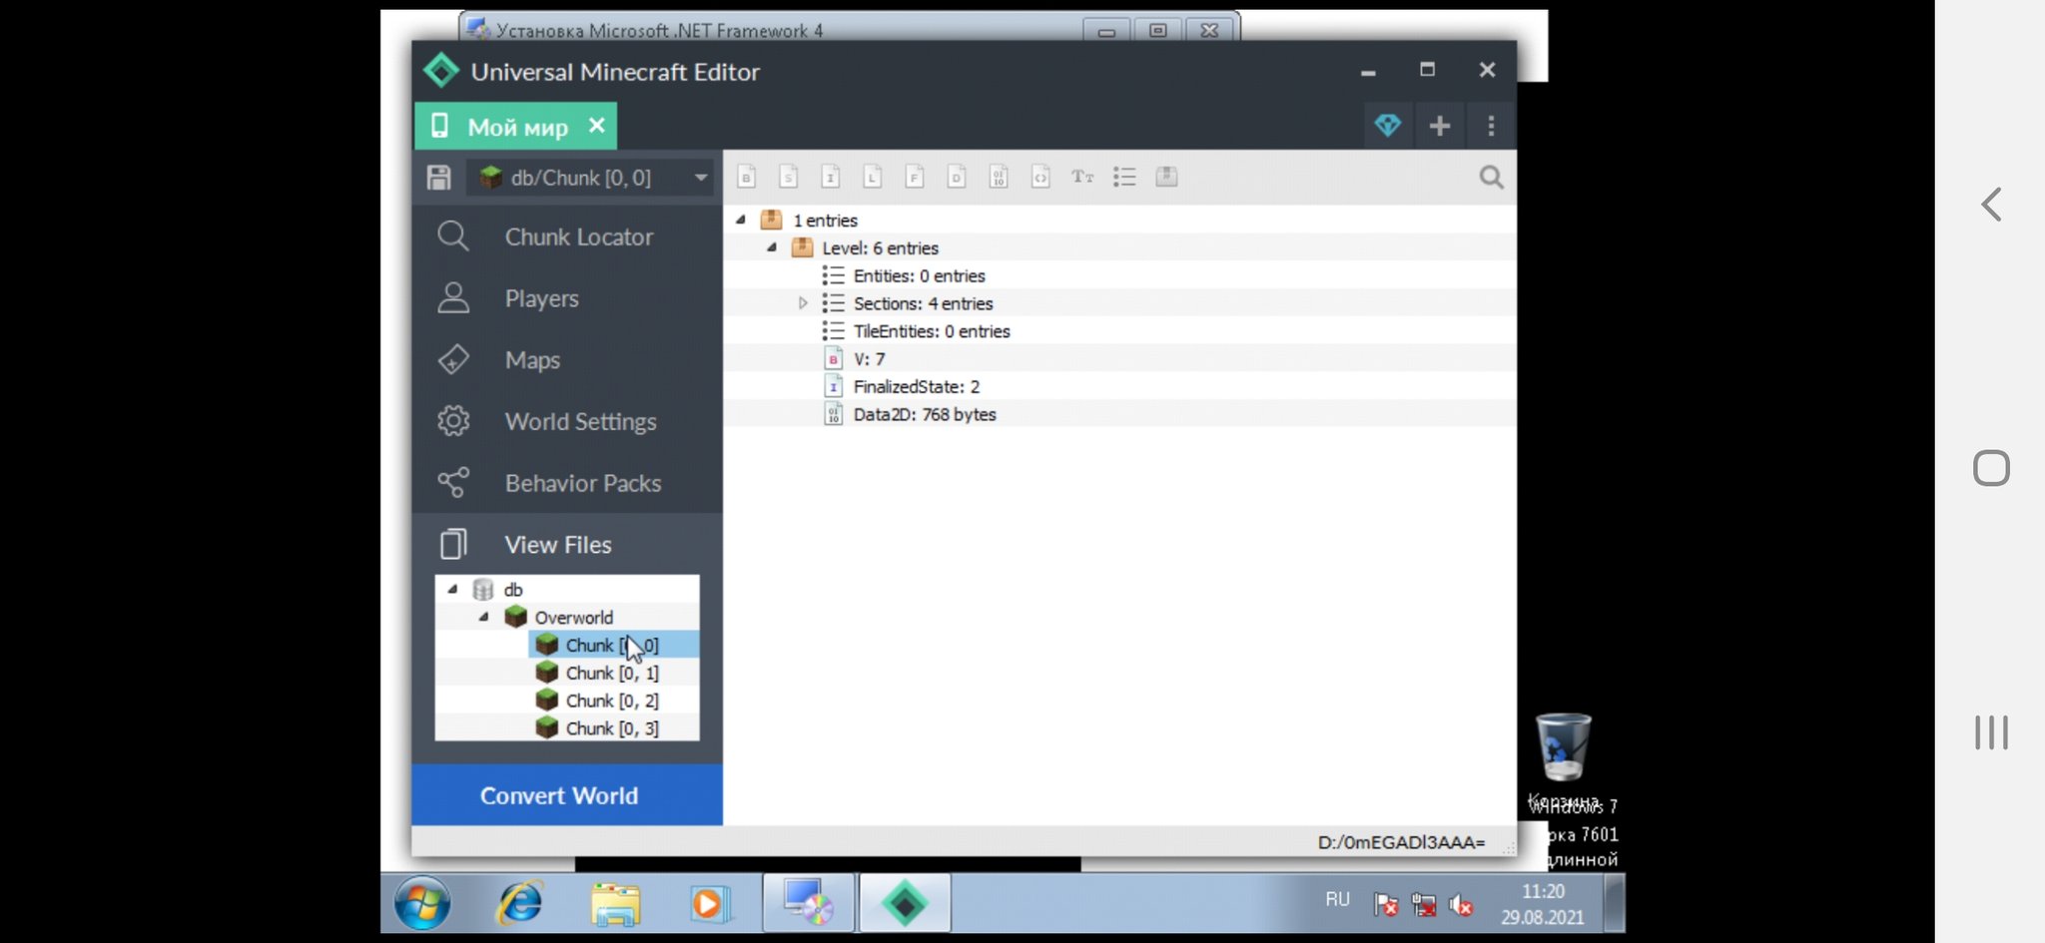2045x943 pixels.
Task: Select the 'Sections: 4 entries' row
Action: (1119, 303)
